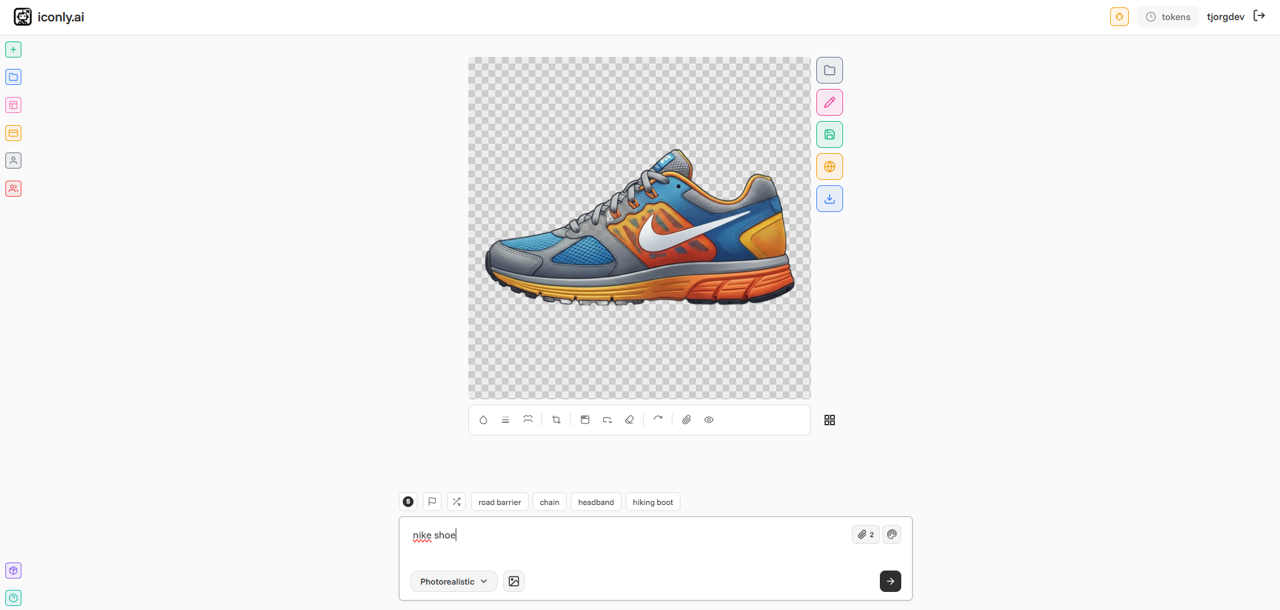Select the eraser tool in image toolbar
This screenshot has height=610, width=1280.
[630, 420]
